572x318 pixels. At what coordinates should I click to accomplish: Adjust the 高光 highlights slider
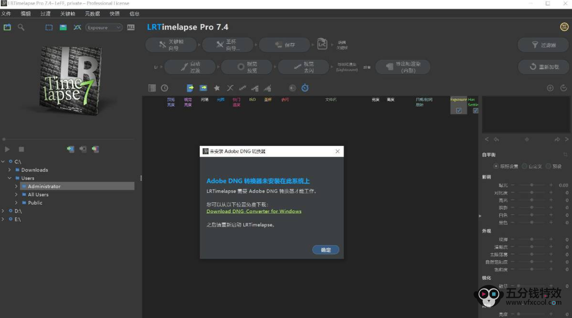pos(532,201)
